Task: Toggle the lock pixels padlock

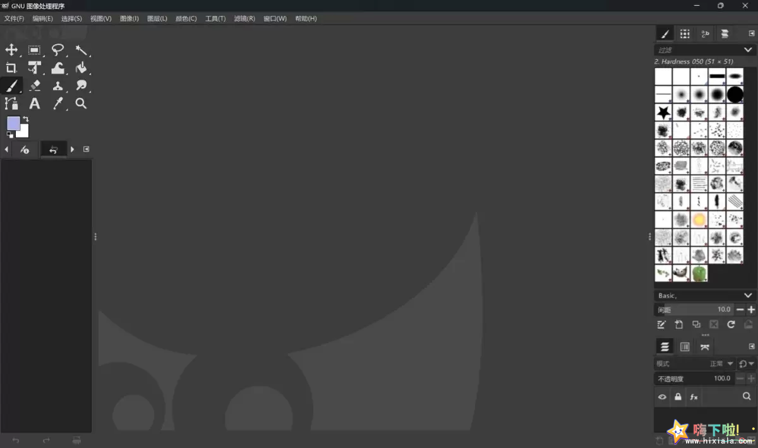Action: (x=678, y=396)
